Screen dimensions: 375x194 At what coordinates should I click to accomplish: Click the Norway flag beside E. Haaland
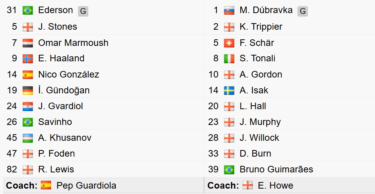[x=28, y=59]
